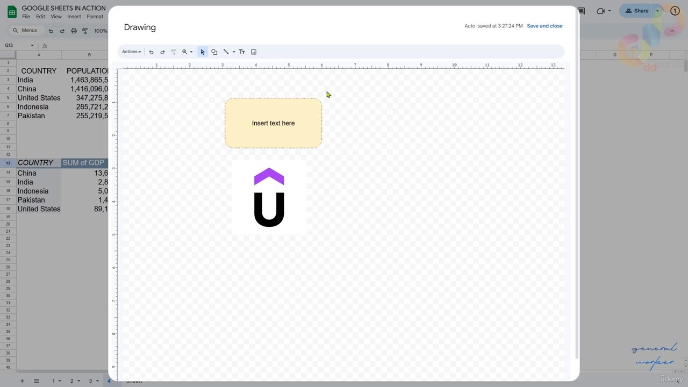Click the auto-saved status text

[493, 26]
